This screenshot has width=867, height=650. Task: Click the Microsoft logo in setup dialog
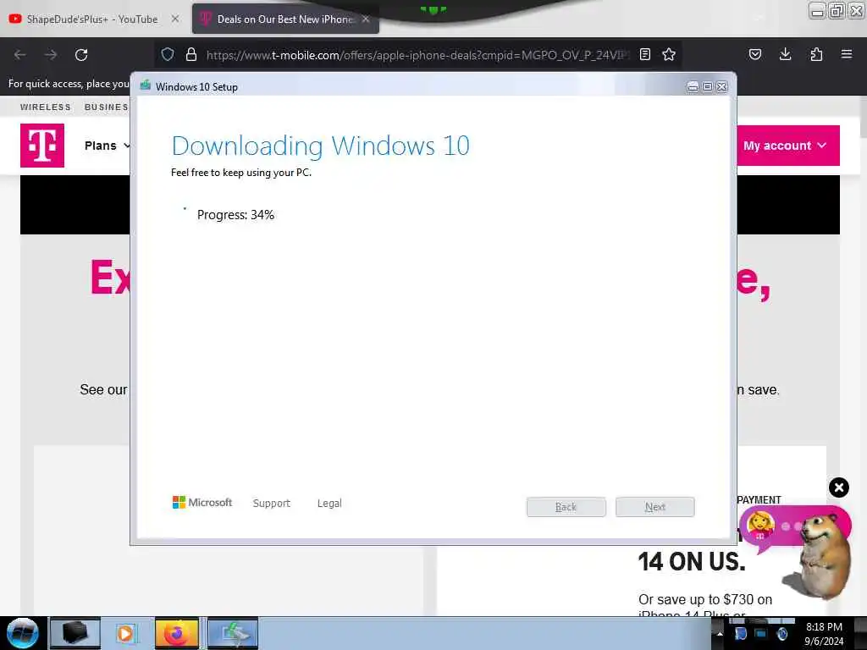(x=202, y=503)
